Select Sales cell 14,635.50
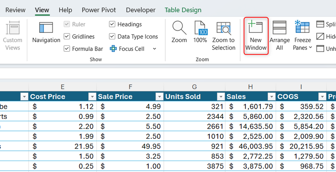The width and height of the screenshot is (336, 172). click(250, 126)
